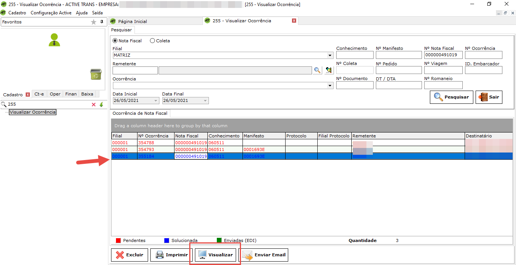Click the Nº Manifesto input field
Viewport: 516px width, 265px height.
point(399,55)
